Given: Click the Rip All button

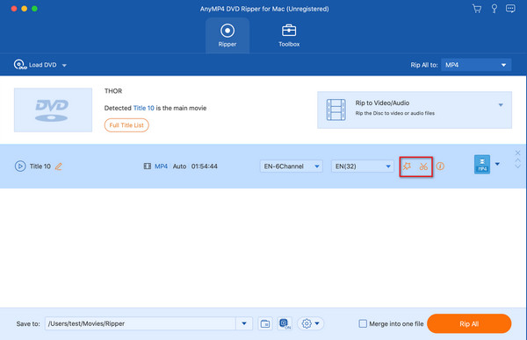Looking at the screenshot, I should tap(469, 323).
